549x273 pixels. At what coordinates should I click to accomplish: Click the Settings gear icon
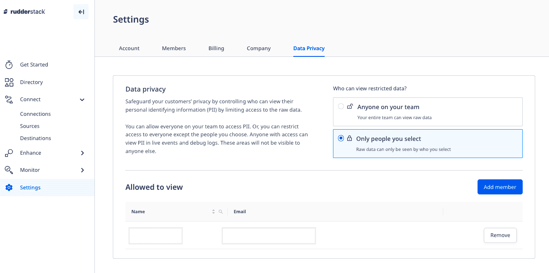pos(9,188)
